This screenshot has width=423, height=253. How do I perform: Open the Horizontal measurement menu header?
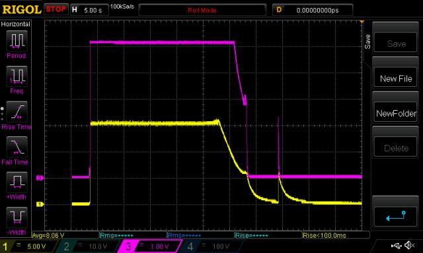(16, 24)
